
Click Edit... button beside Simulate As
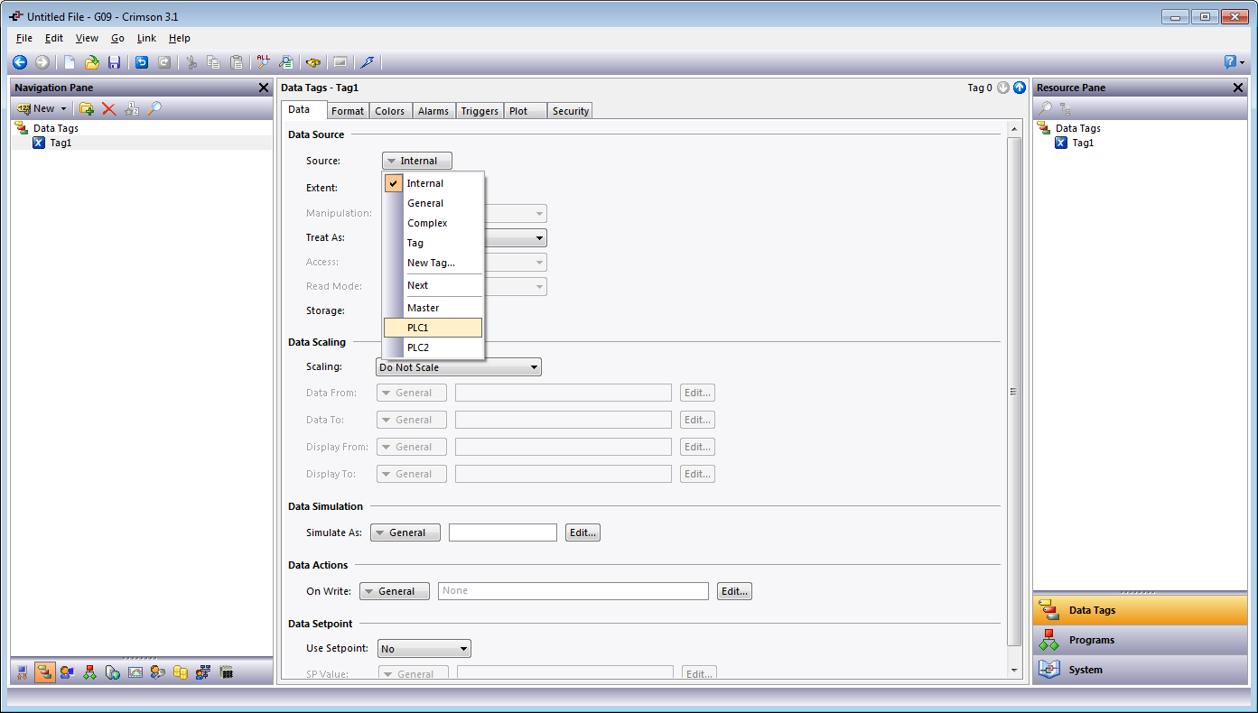coord(582,532)
